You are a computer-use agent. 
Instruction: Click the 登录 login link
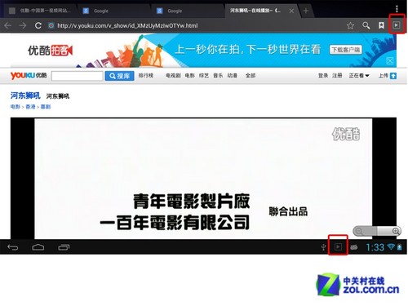323,75
